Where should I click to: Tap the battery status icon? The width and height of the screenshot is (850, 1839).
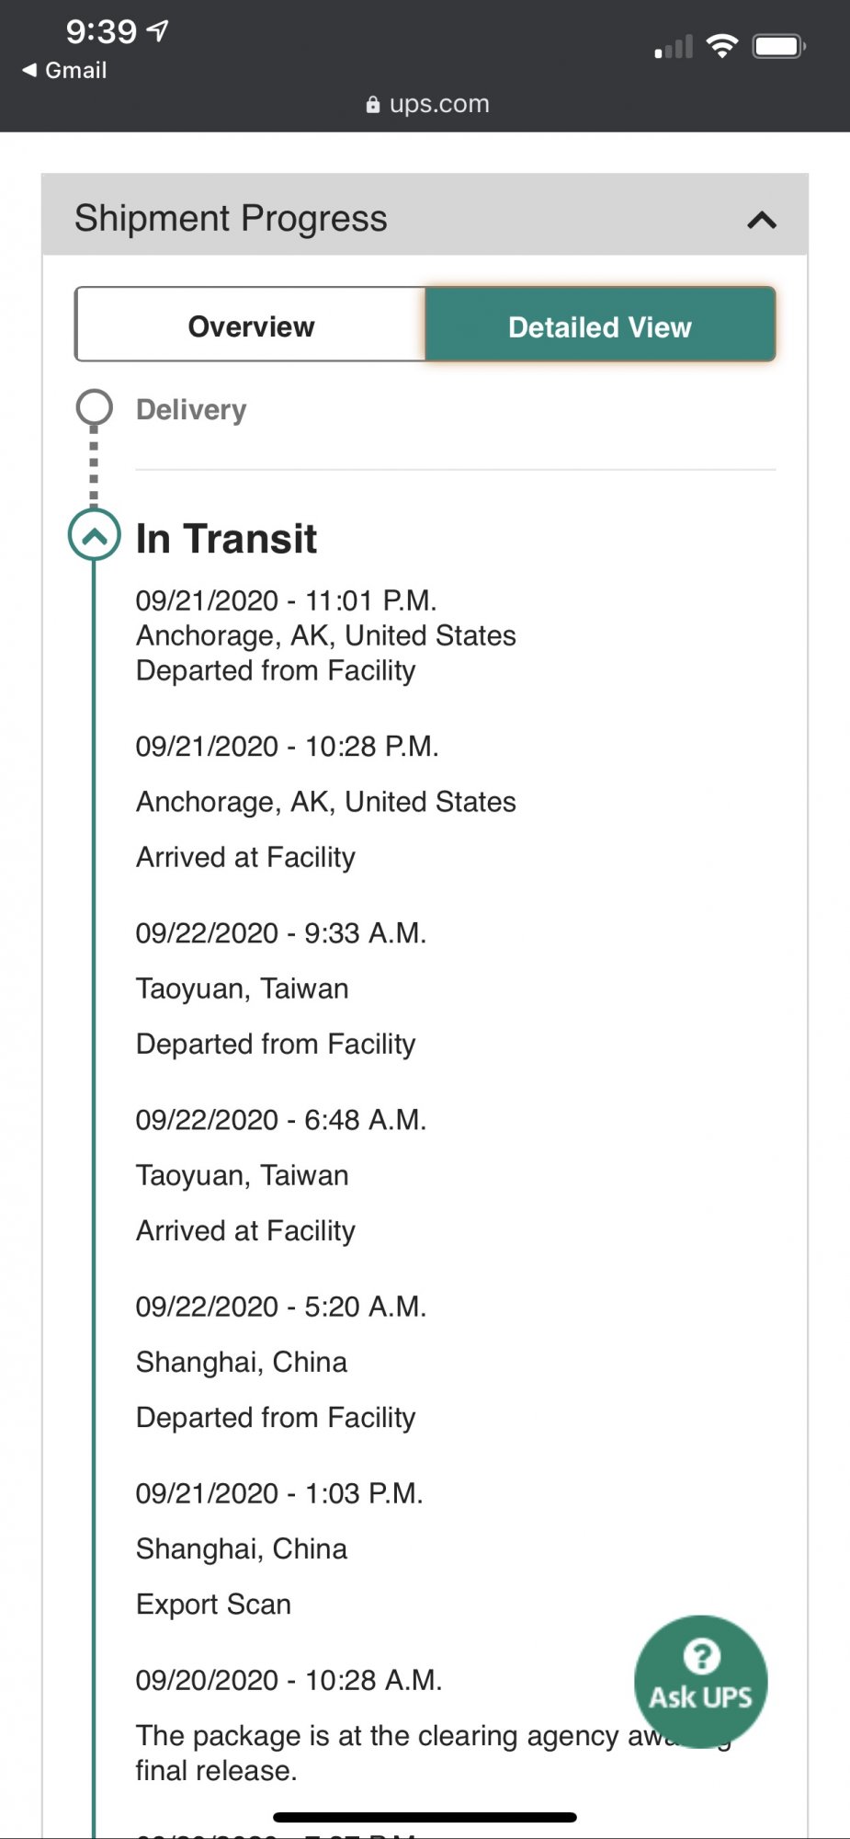pos(778,46)
